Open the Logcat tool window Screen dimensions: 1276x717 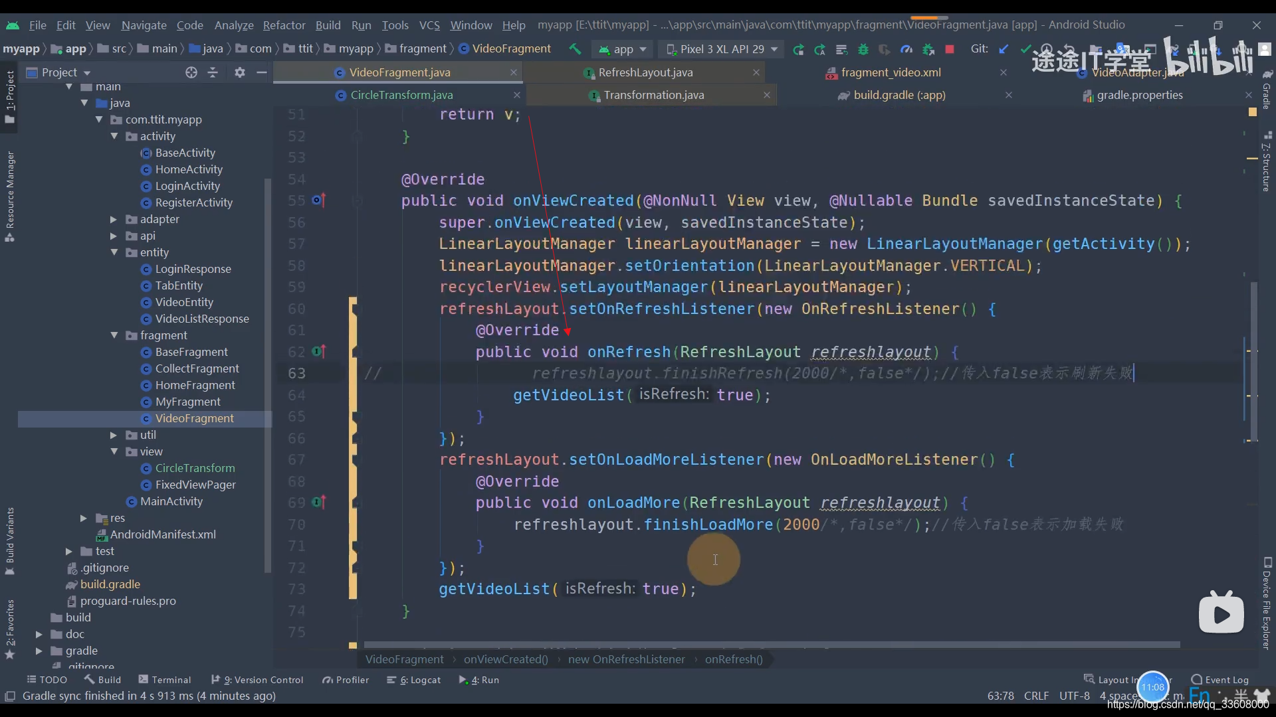pos(414,680)
